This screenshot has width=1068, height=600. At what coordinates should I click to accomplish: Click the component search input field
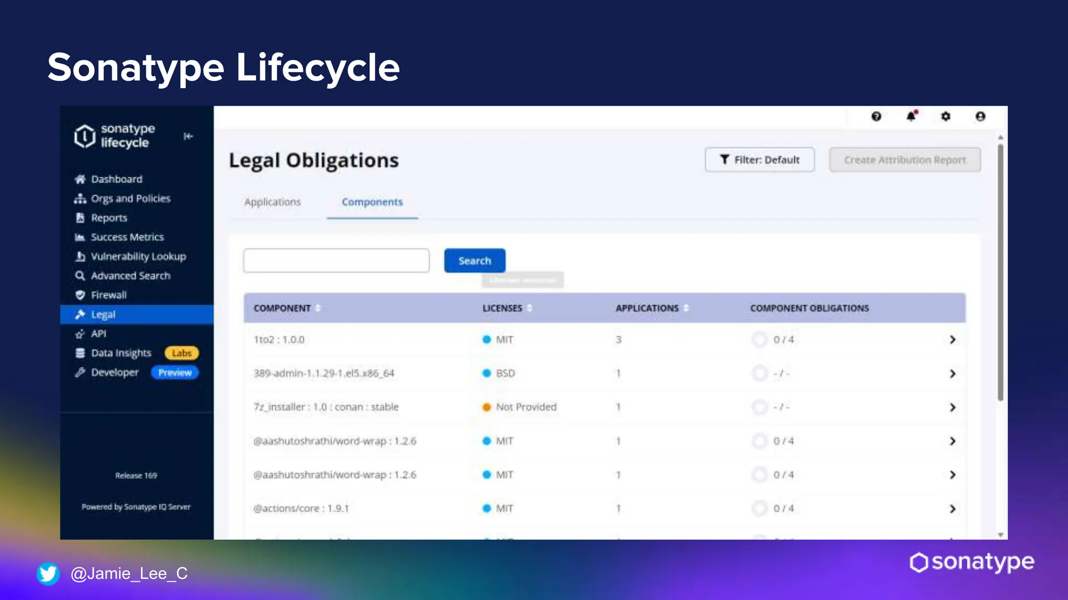click(336, 260)
